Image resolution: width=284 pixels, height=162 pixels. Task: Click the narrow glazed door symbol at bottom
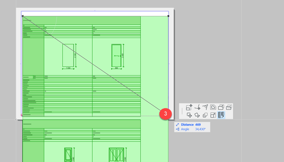click(x=68, y=155)
